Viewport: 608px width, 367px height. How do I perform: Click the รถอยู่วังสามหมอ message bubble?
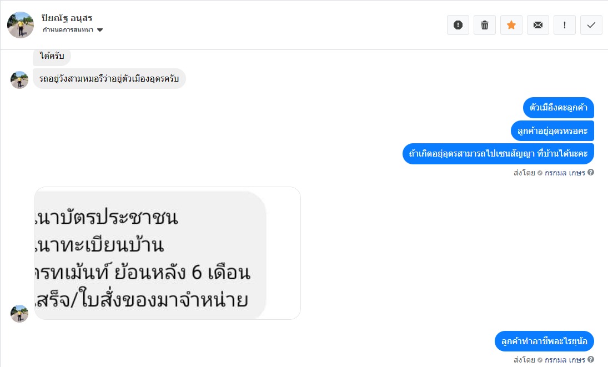[x=109, y=79]
